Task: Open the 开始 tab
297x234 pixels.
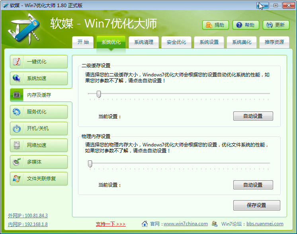Action: point(83,42)
